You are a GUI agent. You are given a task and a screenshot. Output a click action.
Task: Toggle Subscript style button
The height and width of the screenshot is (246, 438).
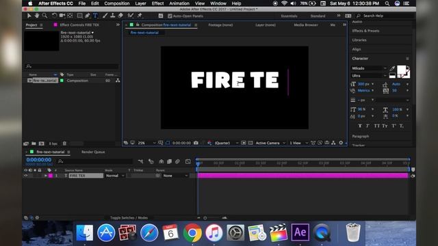(x=402, y=126)
